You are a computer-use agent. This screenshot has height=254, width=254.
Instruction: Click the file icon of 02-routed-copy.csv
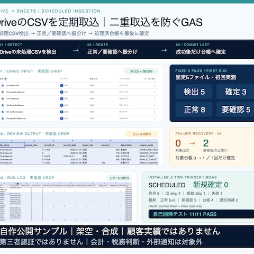(x=3, y=92)
